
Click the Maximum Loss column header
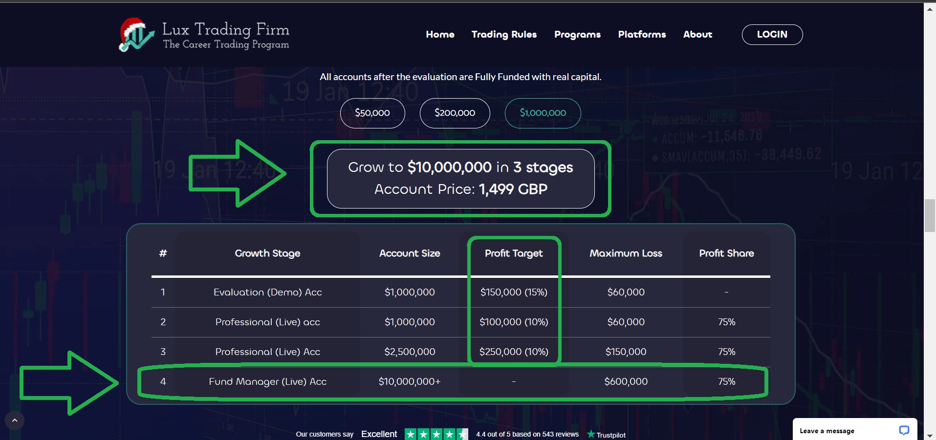pos(626,253)
